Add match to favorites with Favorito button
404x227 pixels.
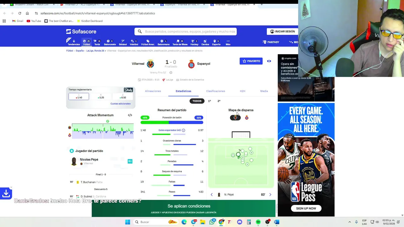point(251,61)
